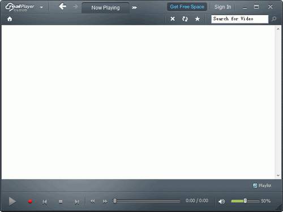Toggle the Playlist panel
The width and height of the screenshot is (283, 212).
[x=262, y=185]
